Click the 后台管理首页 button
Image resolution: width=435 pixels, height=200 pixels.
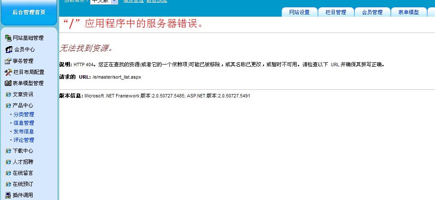click(29, 12)
